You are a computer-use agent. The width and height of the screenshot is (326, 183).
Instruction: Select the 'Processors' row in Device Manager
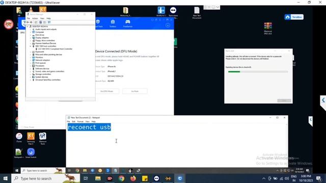point(40,66)
